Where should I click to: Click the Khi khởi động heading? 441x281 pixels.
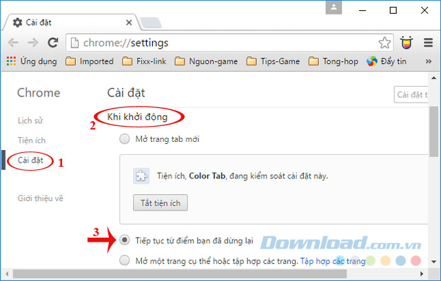[137, 116]
